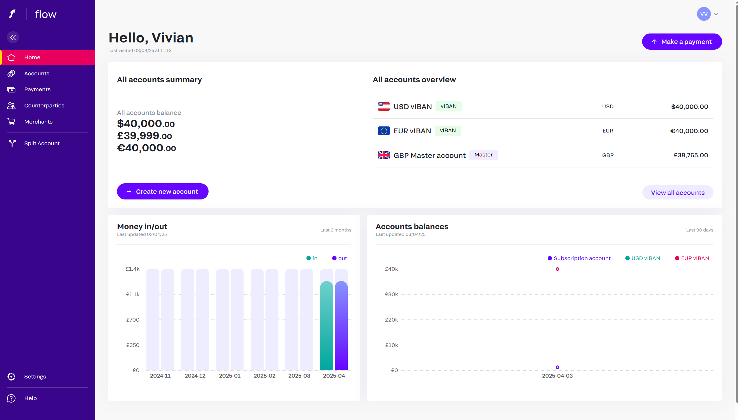
Task: Click the 2025-04 teal 'in' bar
Action: click(326, 326)
